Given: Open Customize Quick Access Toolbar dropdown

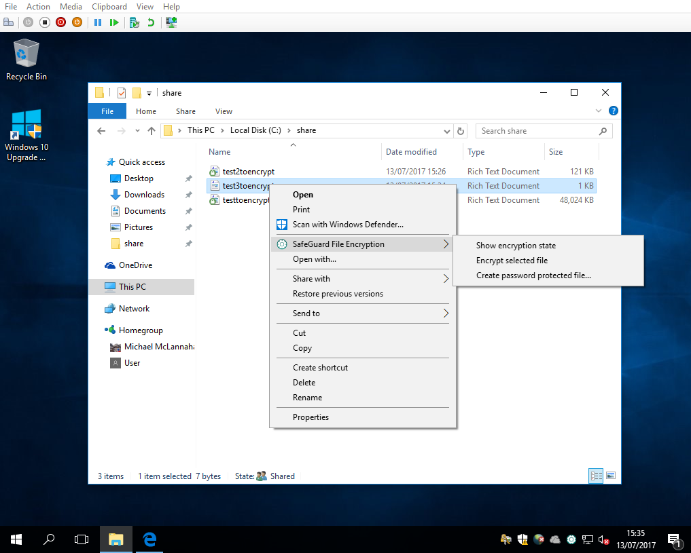Looking at the screenshot, I should click(x=149, y=93).
